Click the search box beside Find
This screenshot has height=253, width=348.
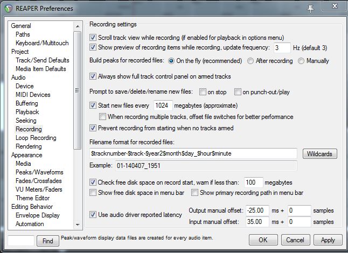click(21, 241)
